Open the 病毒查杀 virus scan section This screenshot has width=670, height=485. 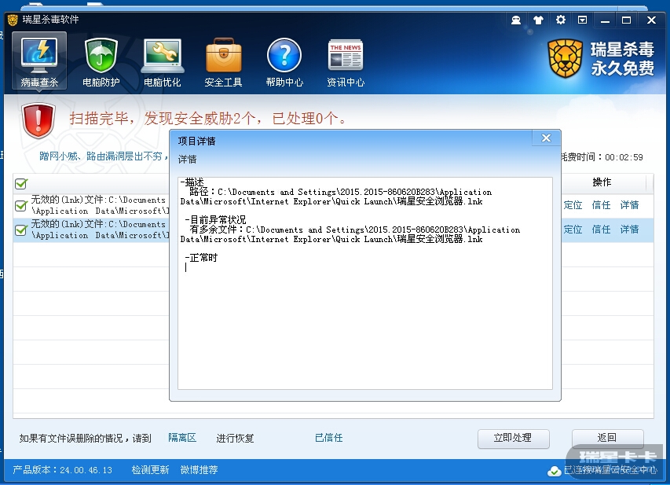click(39, 61)
